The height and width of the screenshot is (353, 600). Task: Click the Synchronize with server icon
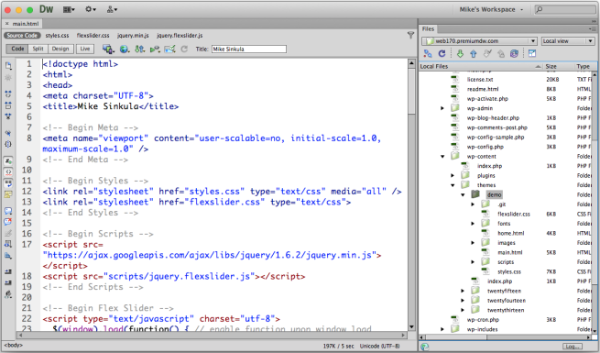[514, 53]
